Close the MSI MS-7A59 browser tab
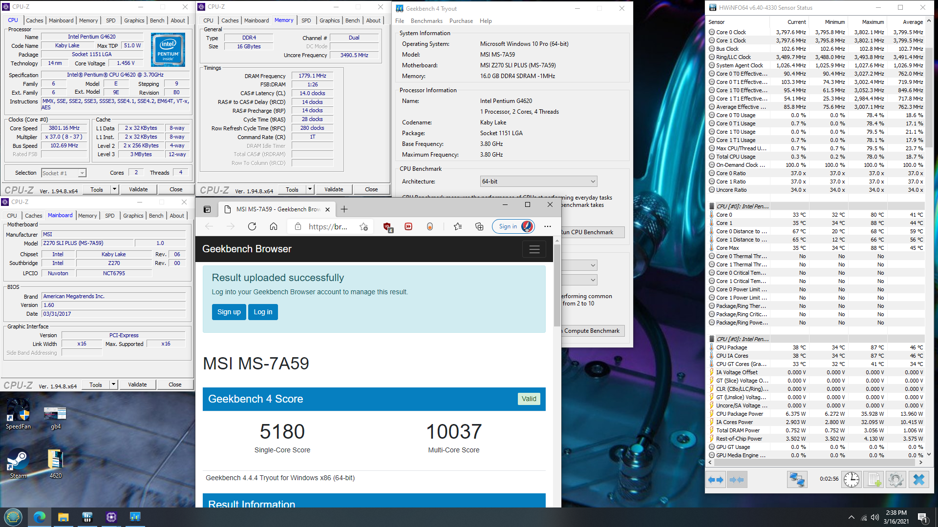Image resolution: width=938 pixels, height=527 pixels. (327, 209)
